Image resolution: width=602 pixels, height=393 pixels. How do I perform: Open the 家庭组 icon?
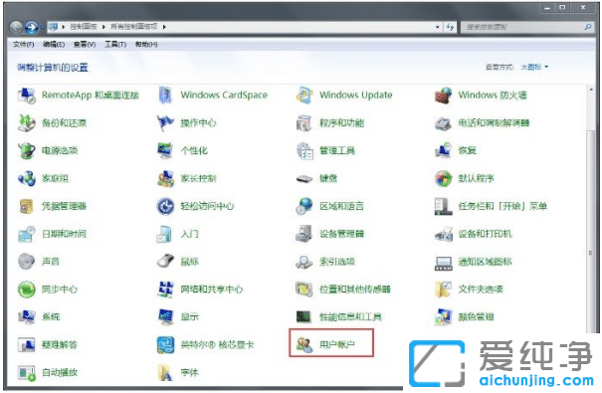click(27, 178)
